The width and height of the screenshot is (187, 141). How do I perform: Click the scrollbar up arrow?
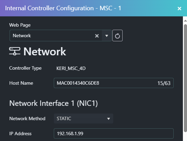(x=185, y=20)
